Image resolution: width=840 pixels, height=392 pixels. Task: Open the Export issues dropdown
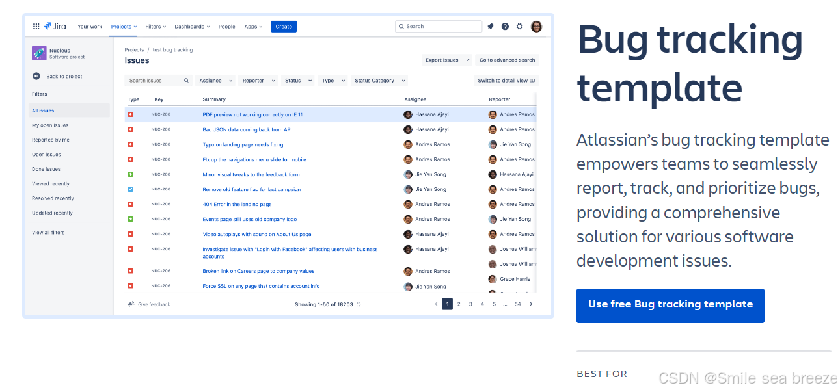447,60
